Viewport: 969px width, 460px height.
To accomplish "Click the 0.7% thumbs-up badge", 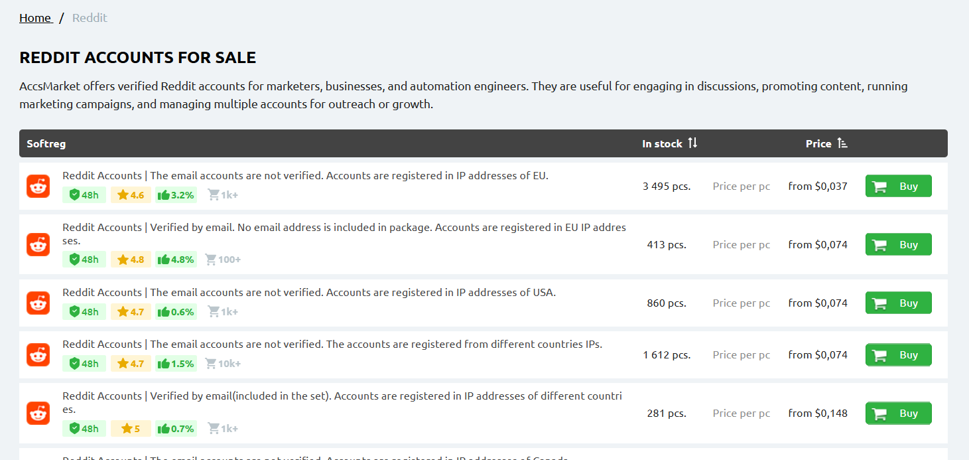I will point(176,428).
